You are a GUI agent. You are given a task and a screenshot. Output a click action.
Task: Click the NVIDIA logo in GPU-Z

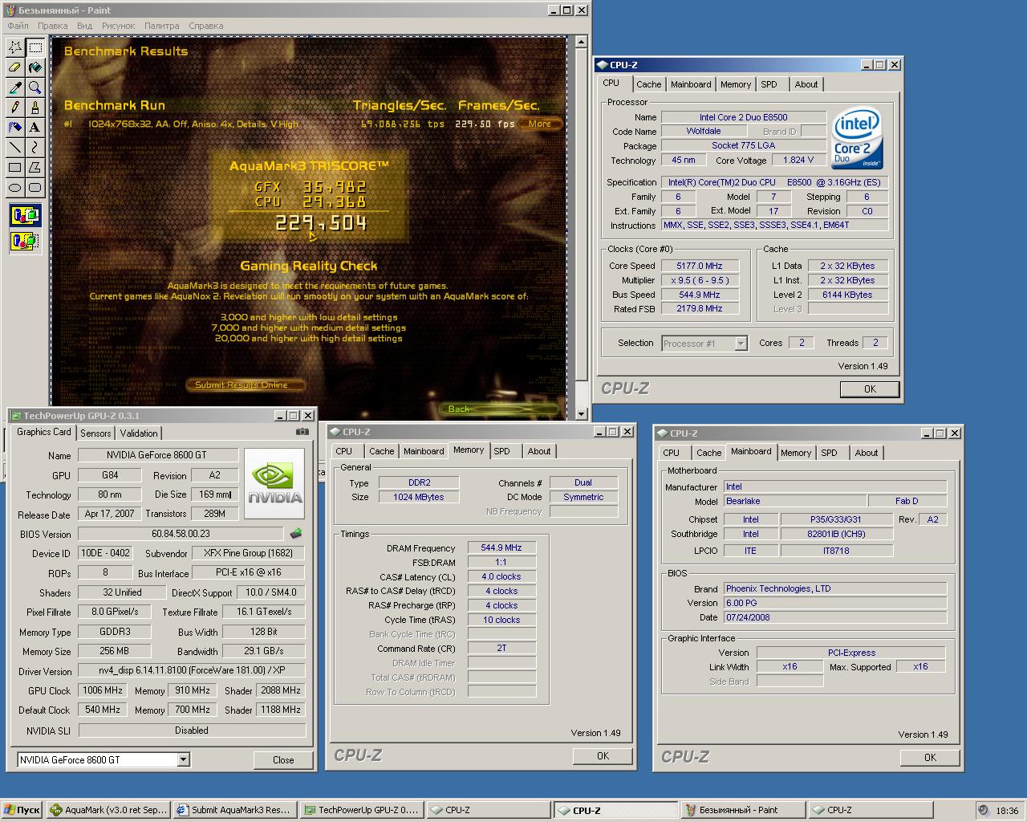click(x=274, y=483)
